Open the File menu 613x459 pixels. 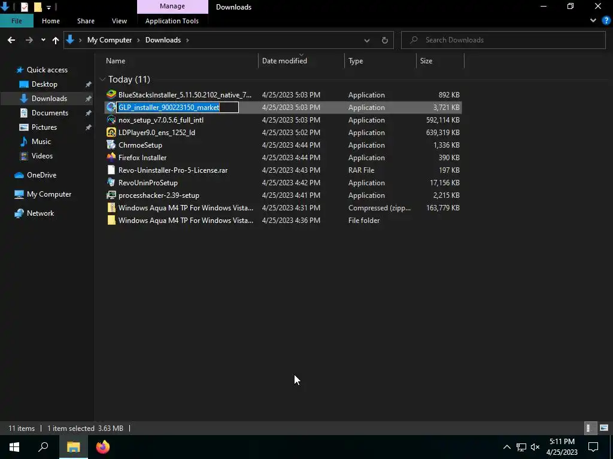coord(16,21)
